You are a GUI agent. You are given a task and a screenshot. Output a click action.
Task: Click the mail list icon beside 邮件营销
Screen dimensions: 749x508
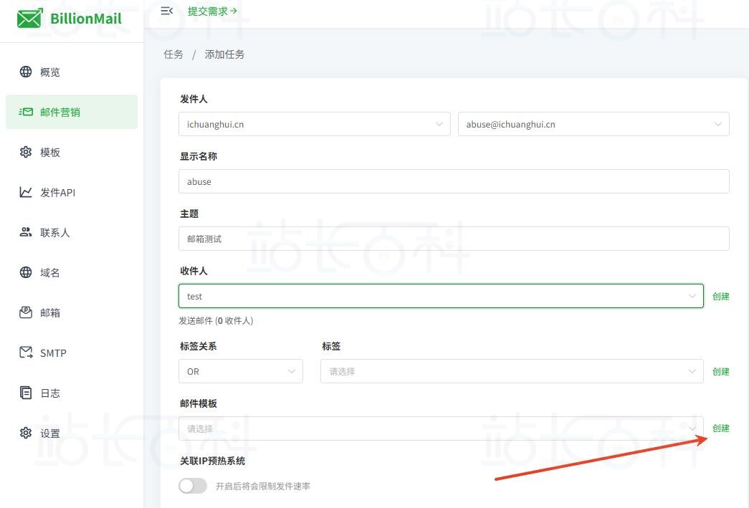26,112
